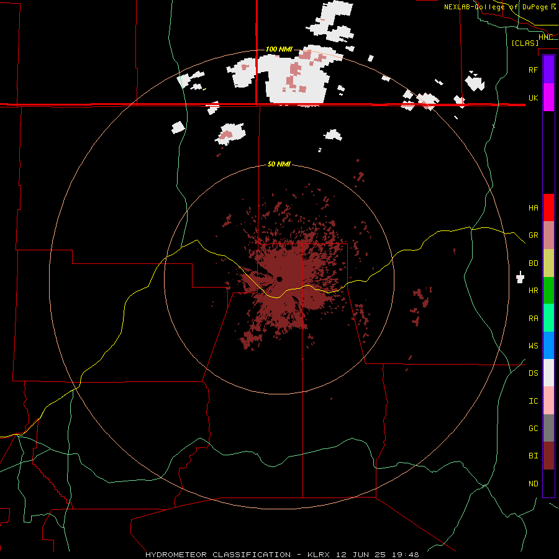
Task: Click the white DS legend color swatch
Action: click(x=548, y=373)
